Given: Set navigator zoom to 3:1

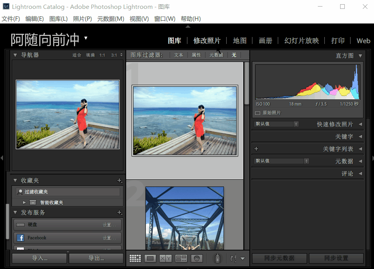Looking at the screenshot, I should coord(114,55).
